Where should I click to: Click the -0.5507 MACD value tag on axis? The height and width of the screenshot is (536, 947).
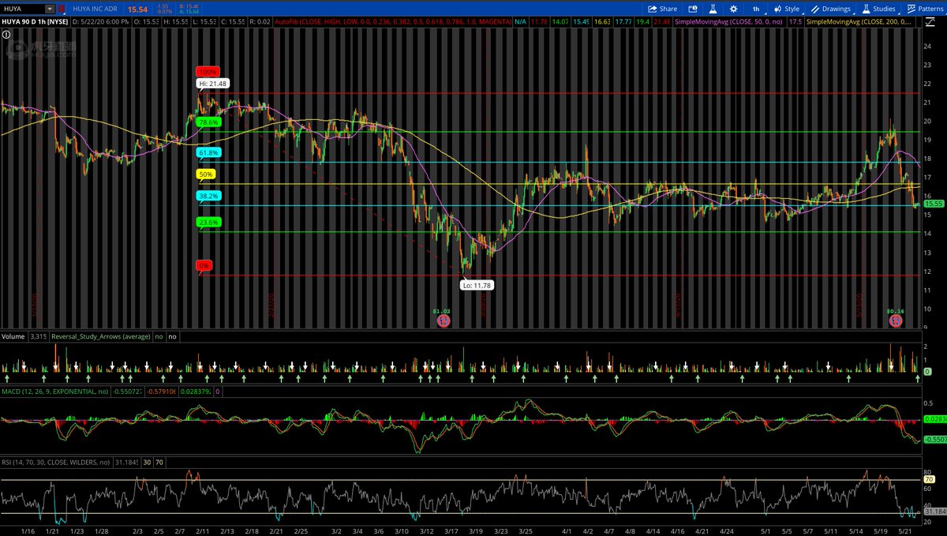point(934,440)
